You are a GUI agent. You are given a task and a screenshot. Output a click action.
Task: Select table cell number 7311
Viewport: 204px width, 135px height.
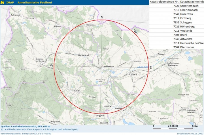pyautogui.click(x=176, y=43)
